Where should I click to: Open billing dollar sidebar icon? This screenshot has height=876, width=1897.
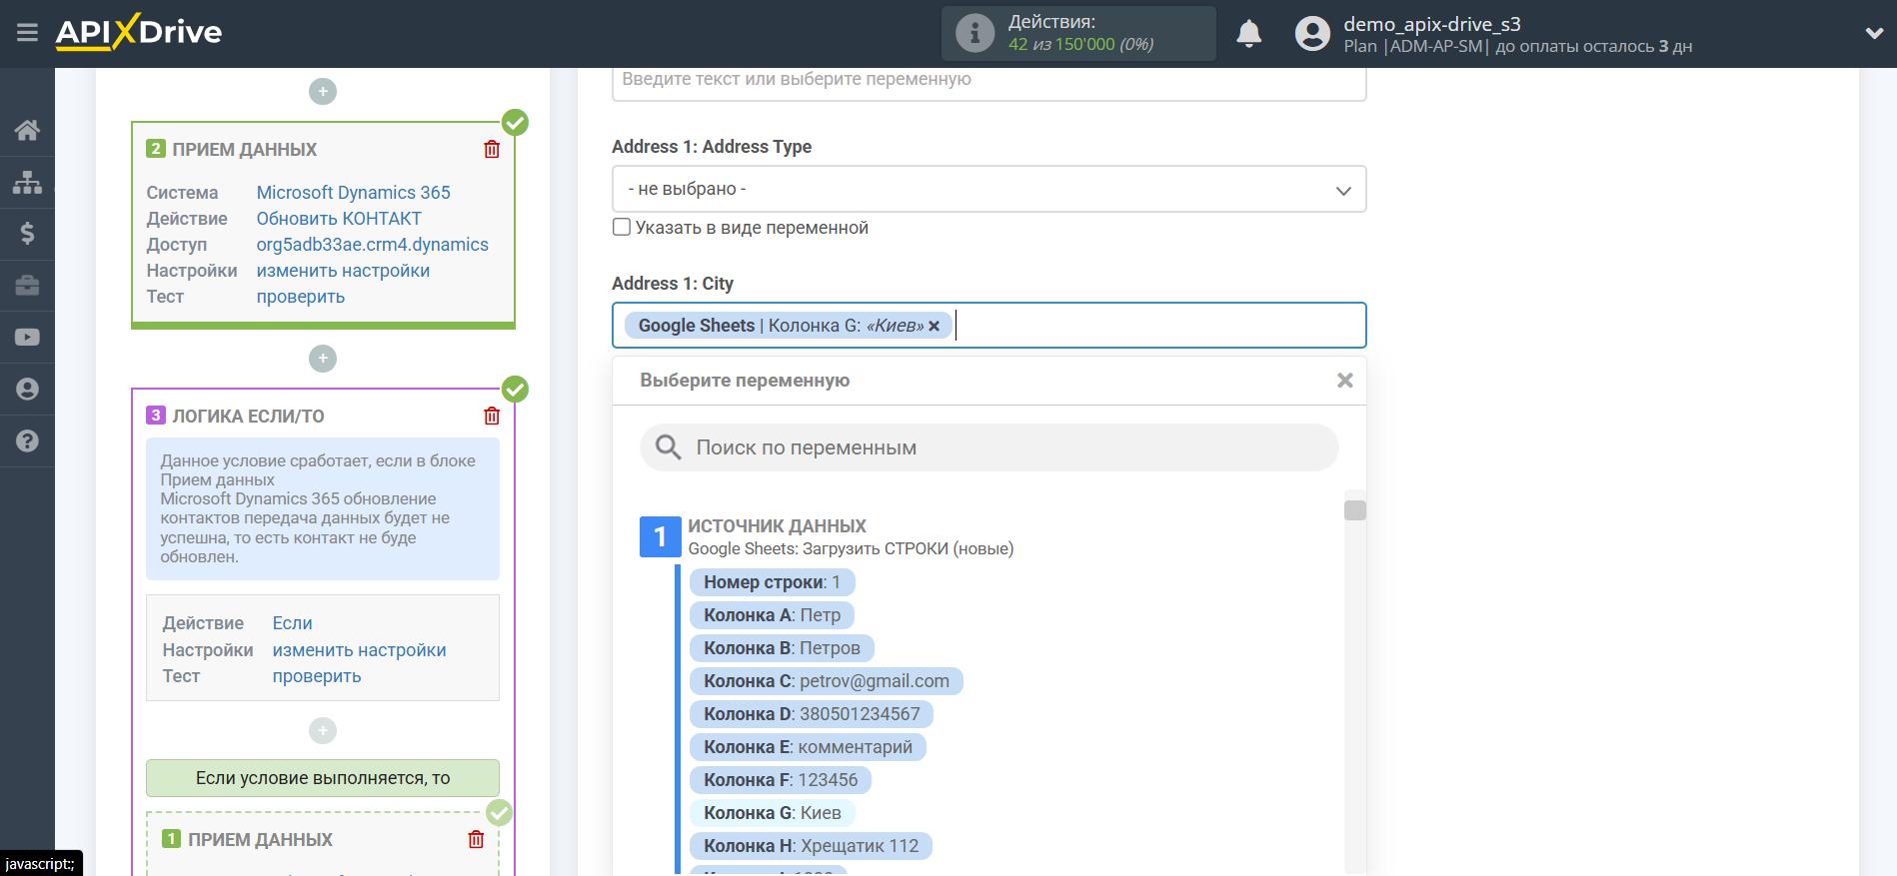pos(27,234)
